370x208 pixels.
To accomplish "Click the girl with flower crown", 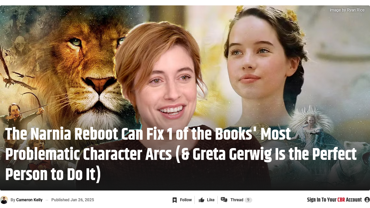I will point(264,59).
